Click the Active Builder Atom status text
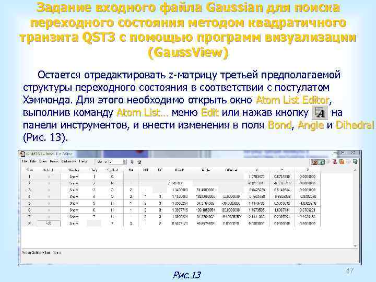376x282 pixels. (41, 253)
